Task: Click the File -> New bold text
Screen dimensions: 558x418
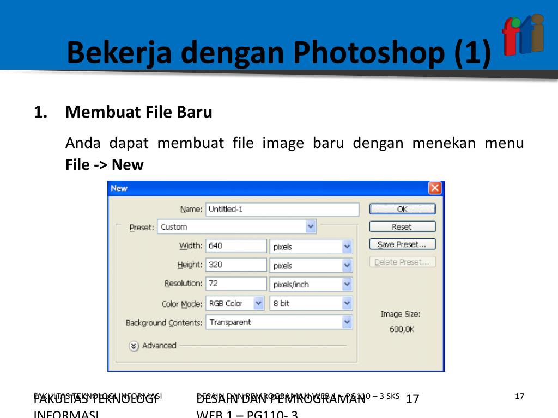Action: click(x=104, y=164)
